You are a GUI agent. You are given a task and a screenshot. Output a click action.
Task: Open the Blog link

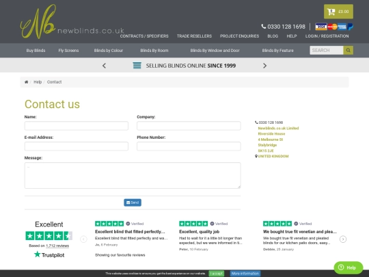(x=273, y=36)
